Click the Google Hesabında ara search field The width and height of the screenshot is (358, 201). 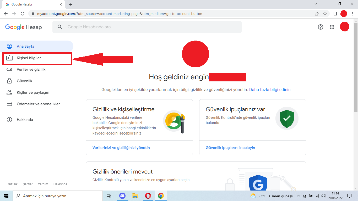[x=147, y=27]
